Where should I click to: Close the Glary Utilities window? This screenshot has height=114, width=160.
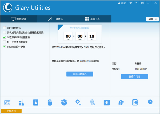point(155,3)
